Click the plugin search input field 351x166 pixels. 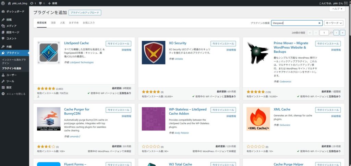click(295, 23)
